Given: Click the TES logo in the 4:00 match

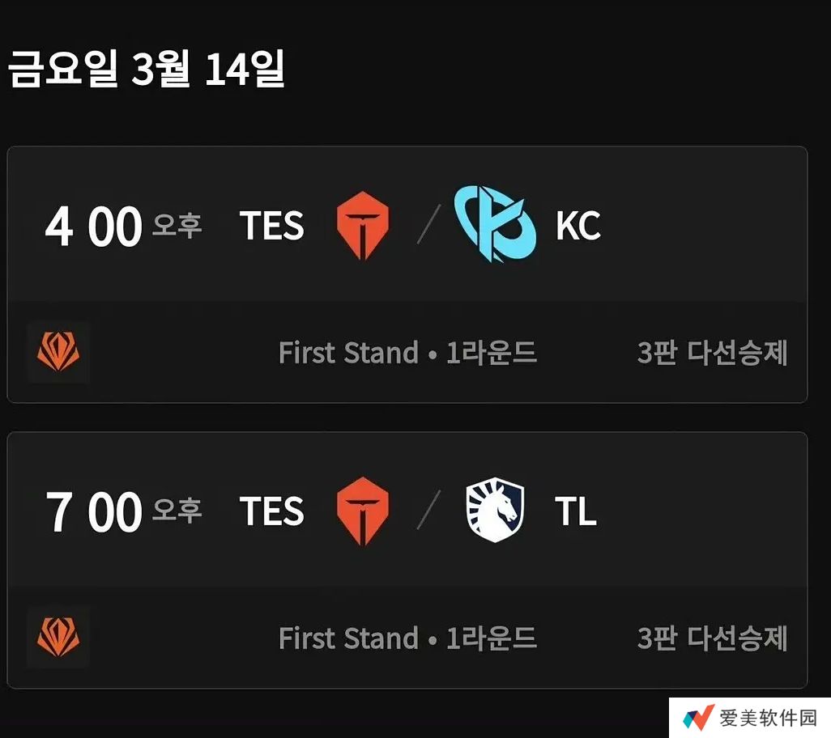Looking at the screenshot, I should (362, 226).
